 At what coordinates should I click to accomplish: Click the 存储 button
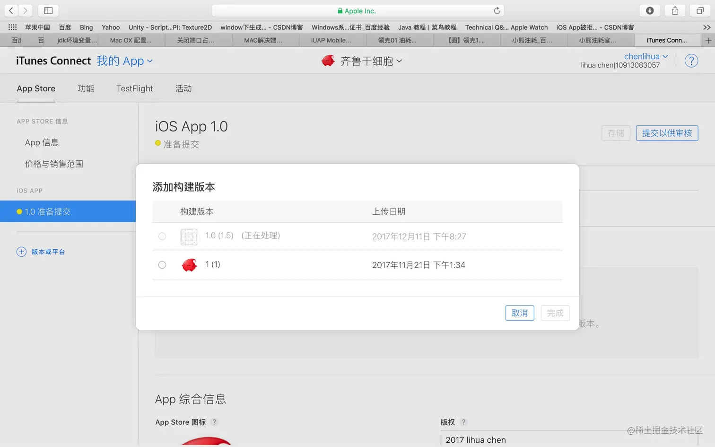[x=616, y=133]
